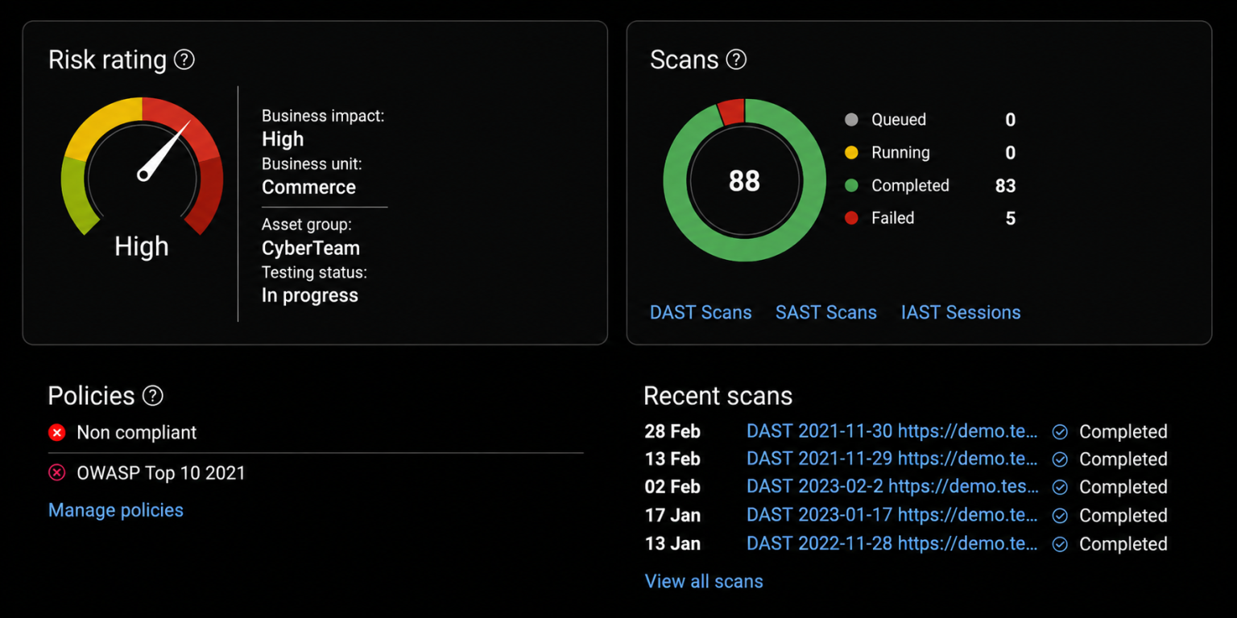Screen dimensions: 1237x618
Task: Open IAST Sessions
Action: [x=961, y=313]
